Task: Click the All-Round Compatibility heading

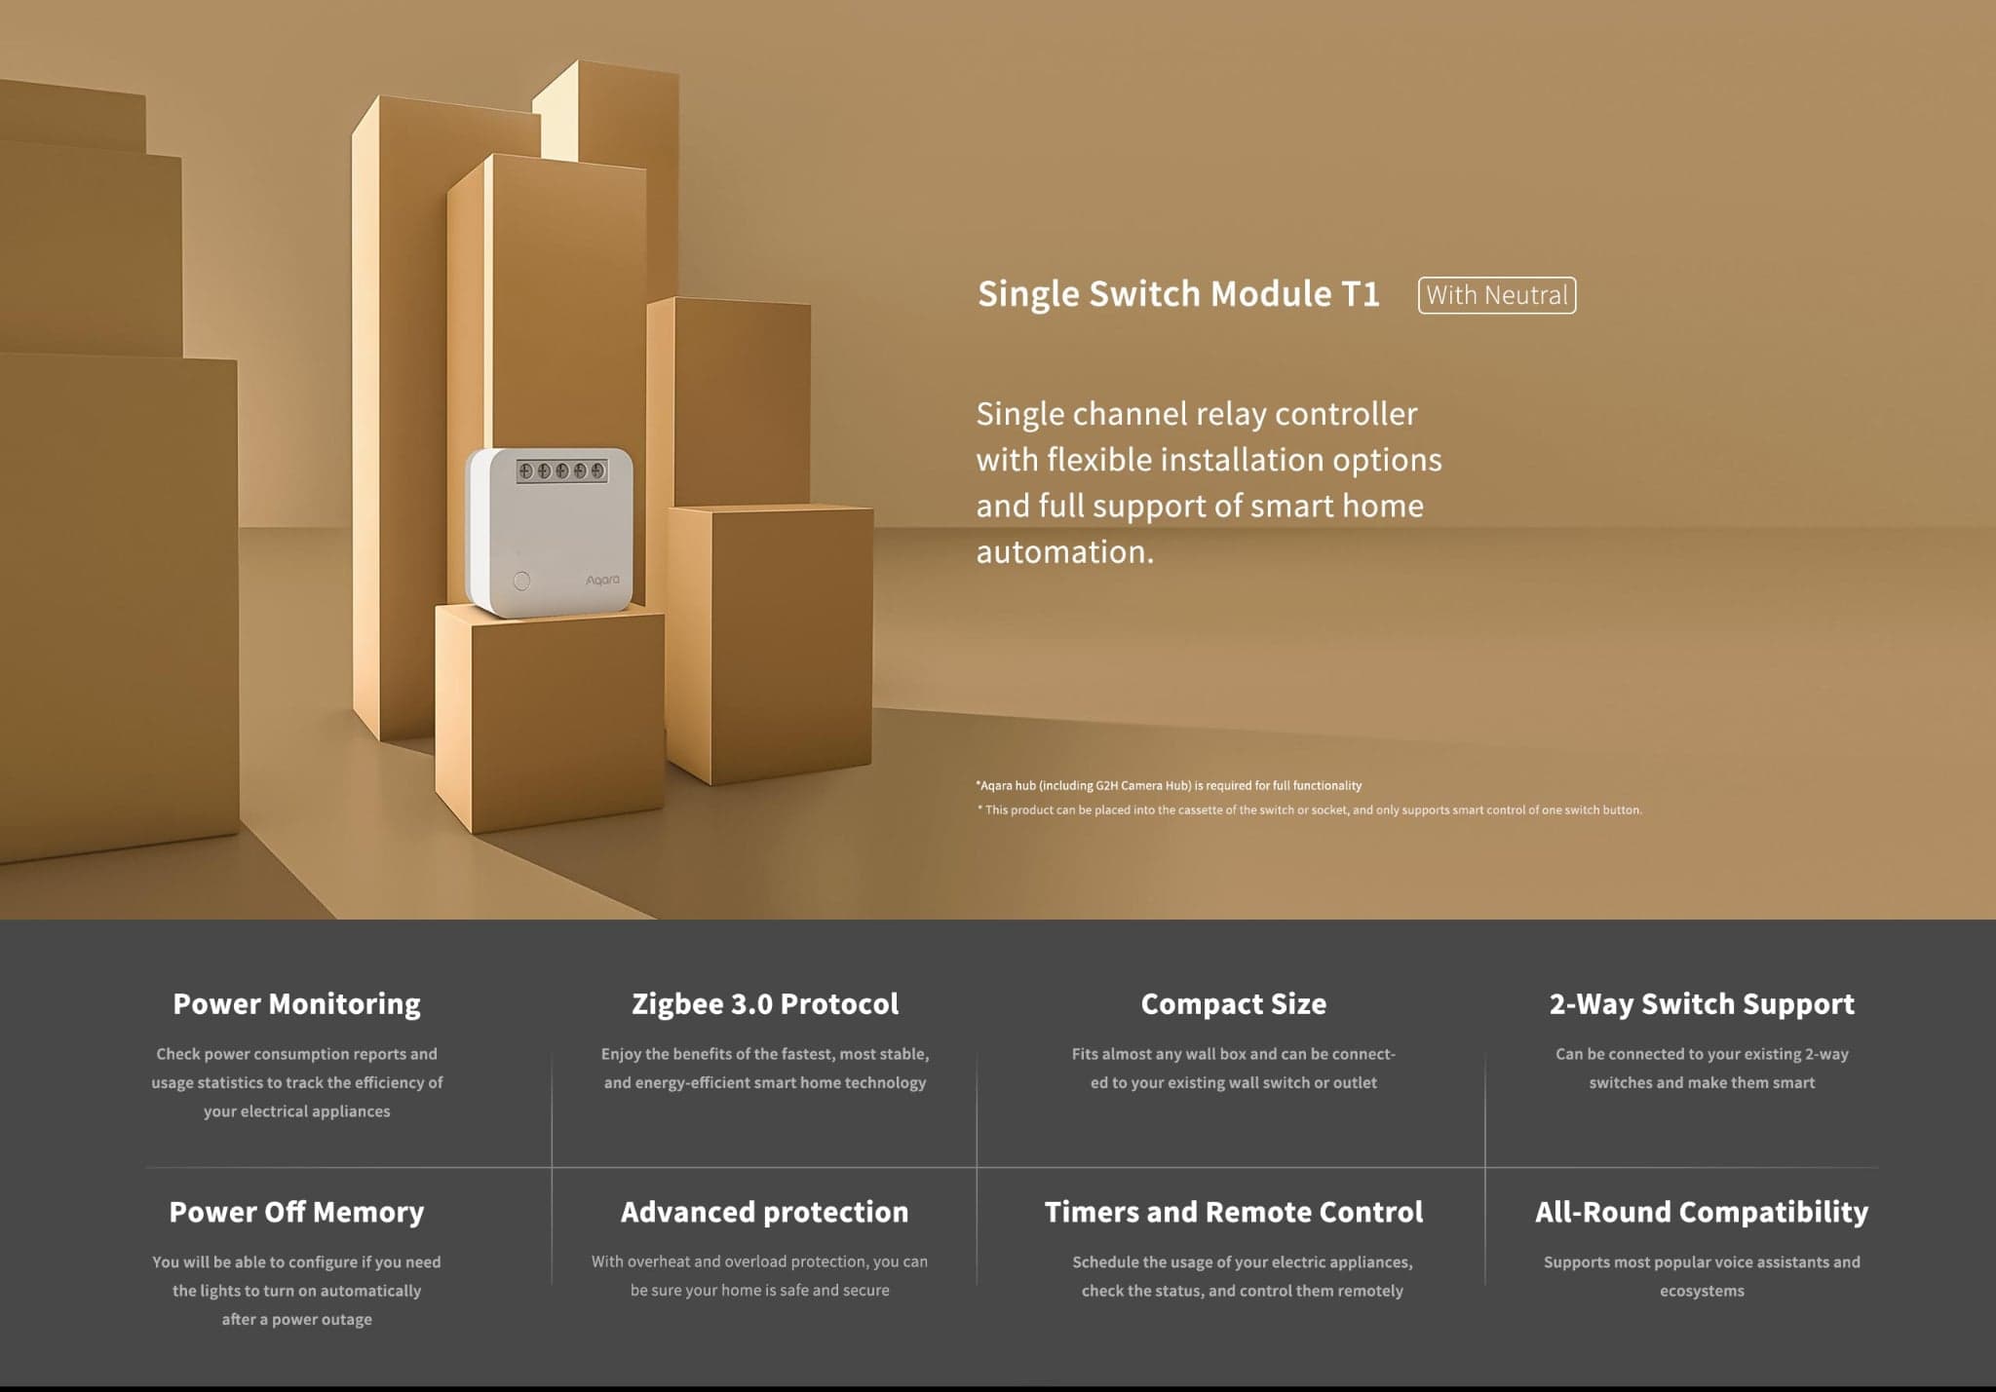Action: click(x=1702, y=1212)
